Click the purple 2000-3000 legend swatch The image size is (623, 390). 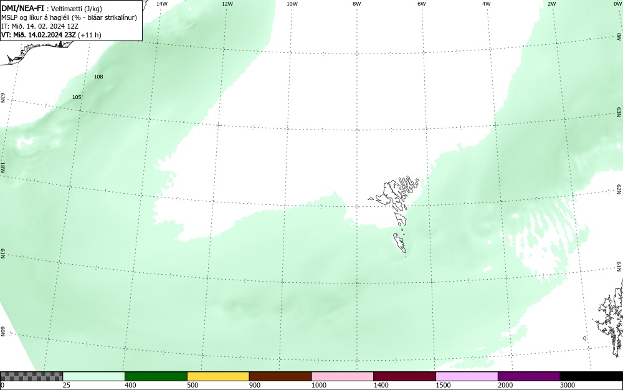click(x=529, y=376)
